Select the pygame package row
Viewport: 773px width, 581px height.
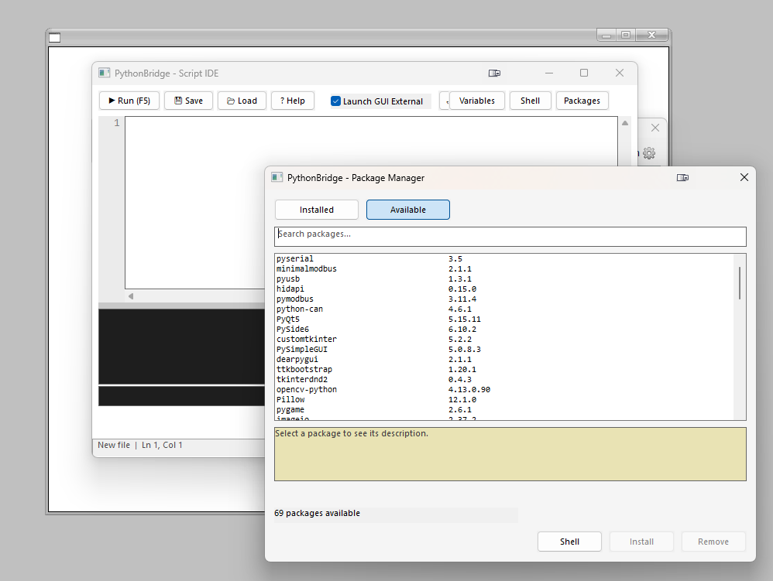503,410
